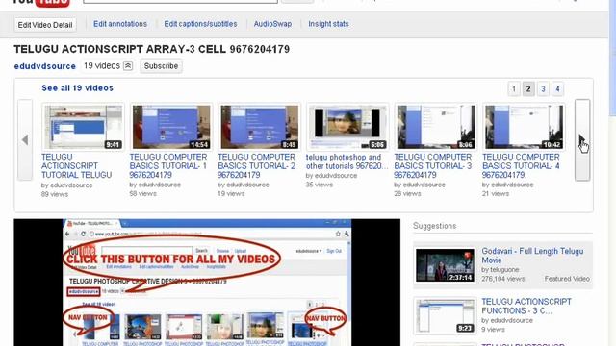Open Insight stats link
This screenshot has width=616, height=346.
coord(328,24)
